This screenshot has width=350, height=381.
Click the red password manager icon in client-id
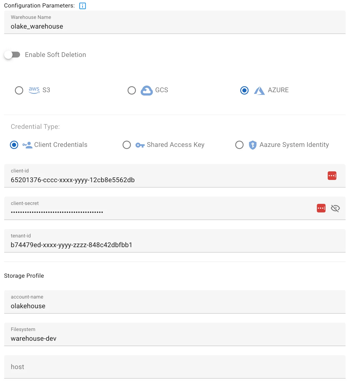click(332, 176)
